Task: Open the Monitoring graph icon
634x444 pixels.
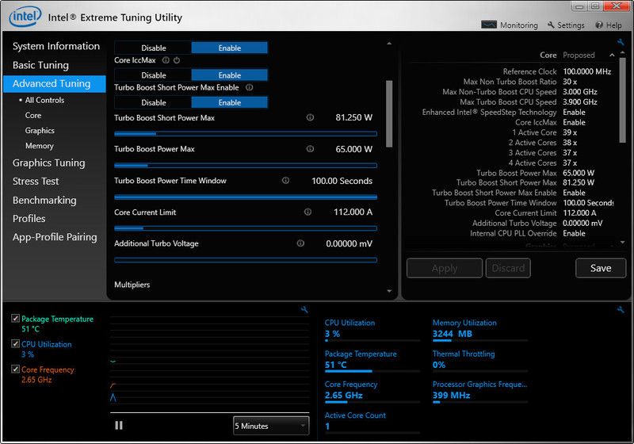Action: click(x=489, y=25)
